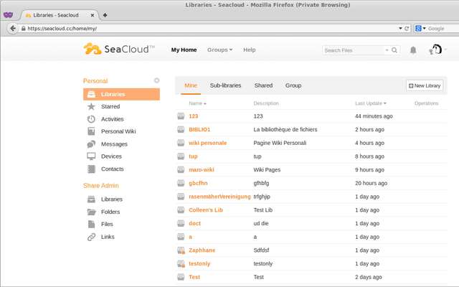Open Colleen's Lib library

pyautogui.click(x=206, y=210)
